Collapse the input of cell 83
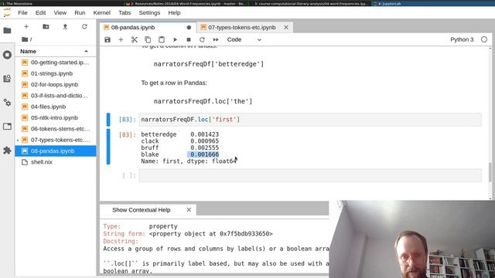The image size is (495, 278). click(x=108, y=120)
